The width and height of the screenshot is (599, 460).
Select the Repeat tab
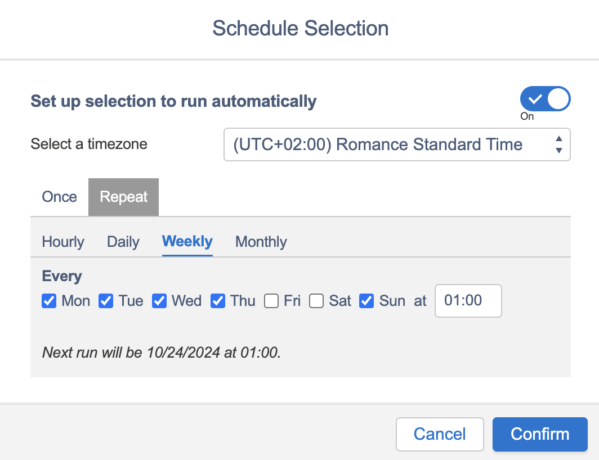click(x=123, y=197)
